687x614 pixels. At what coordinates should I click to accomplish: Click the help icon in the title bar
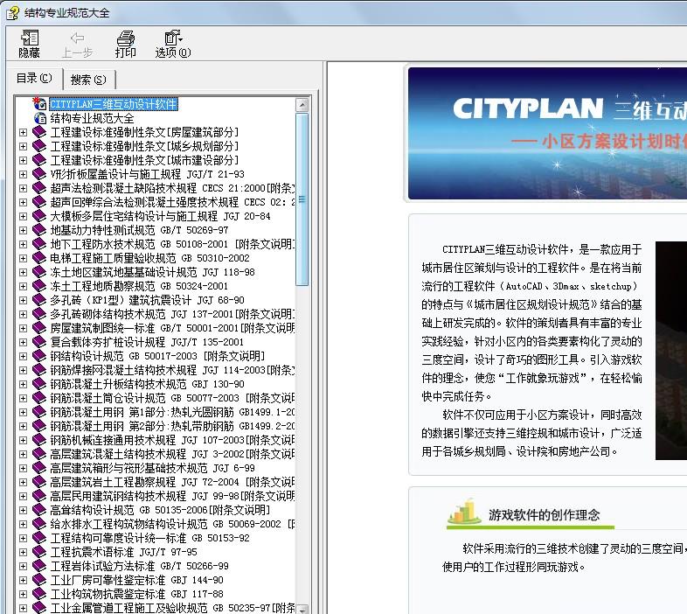(13, 13)
